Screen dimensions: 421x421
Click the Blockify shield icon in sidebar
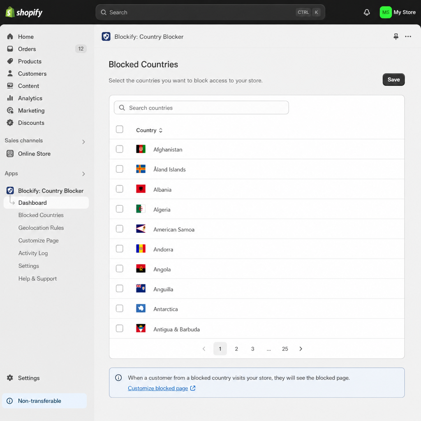10,191
